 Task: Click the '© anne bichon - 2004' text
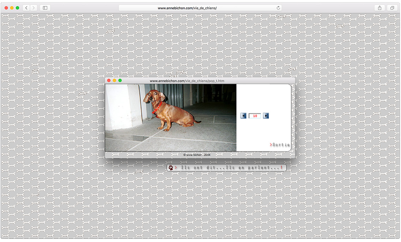(x=197, y=155)
